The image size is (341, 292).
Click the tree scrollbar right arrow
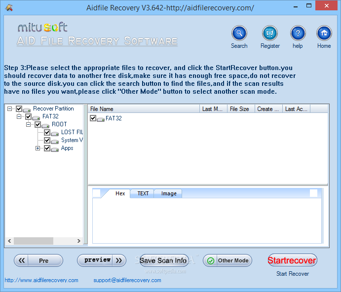tap(79, 241)
